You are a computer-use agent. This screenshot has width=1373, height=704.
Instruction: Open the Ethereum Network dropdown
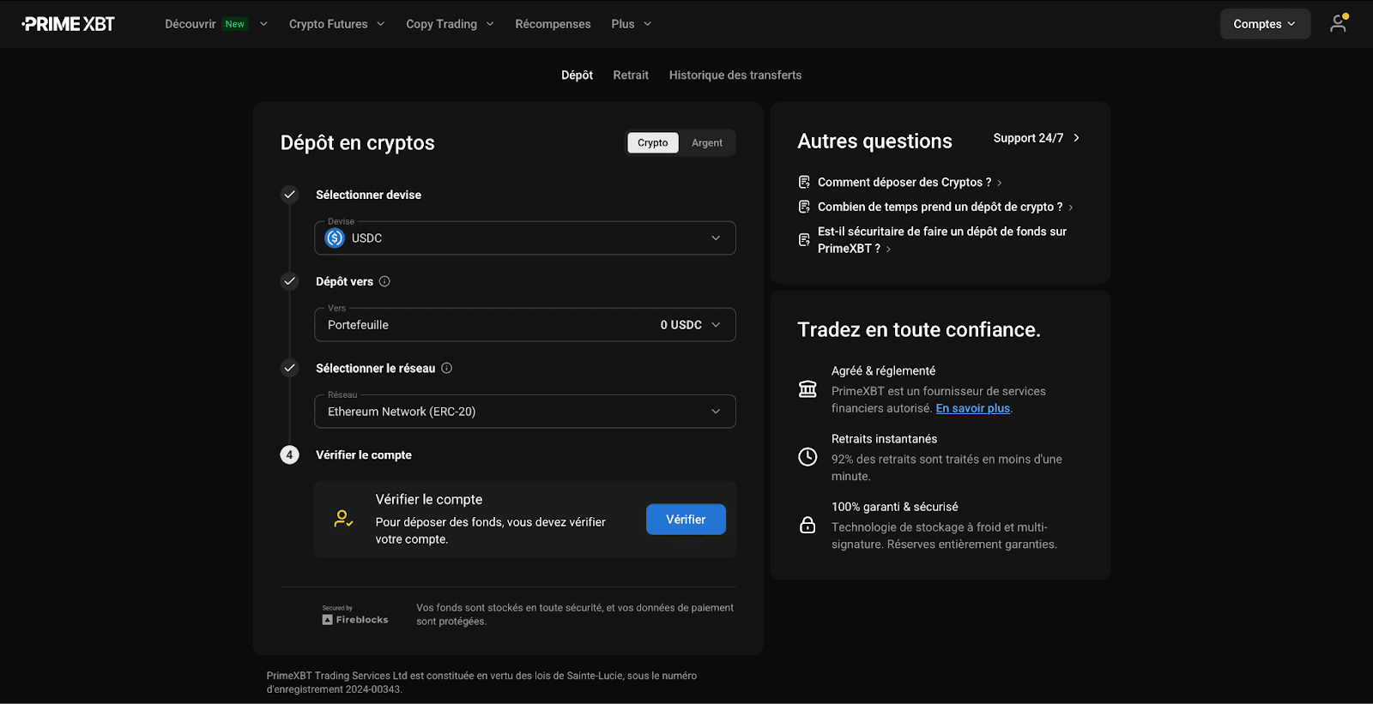tap(525, 412)
